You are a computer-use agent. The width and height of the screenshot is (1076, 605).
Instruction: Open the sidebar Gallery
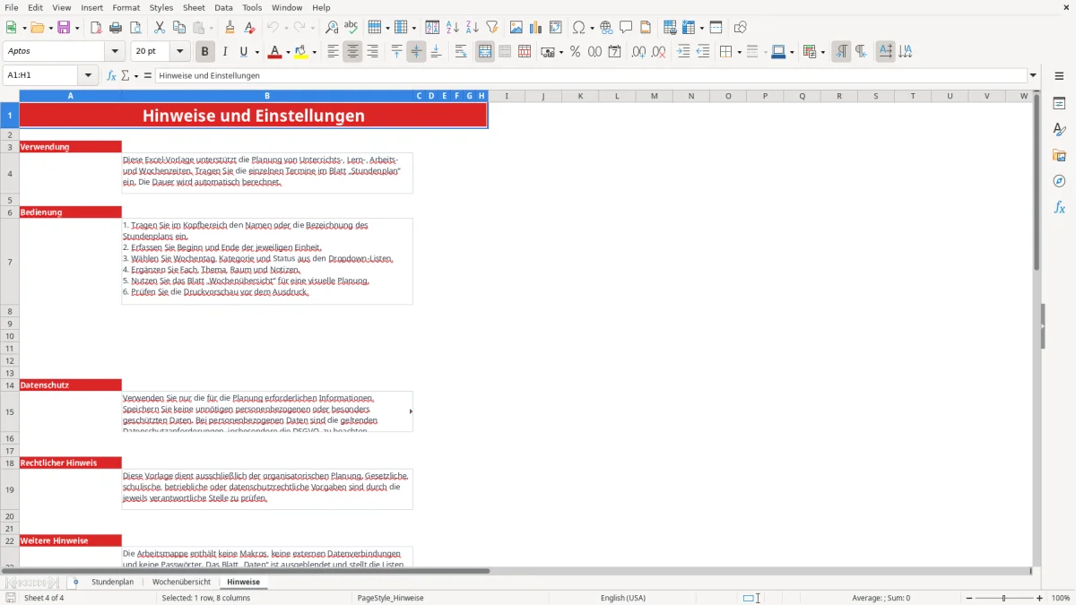tap(1060, 155)
